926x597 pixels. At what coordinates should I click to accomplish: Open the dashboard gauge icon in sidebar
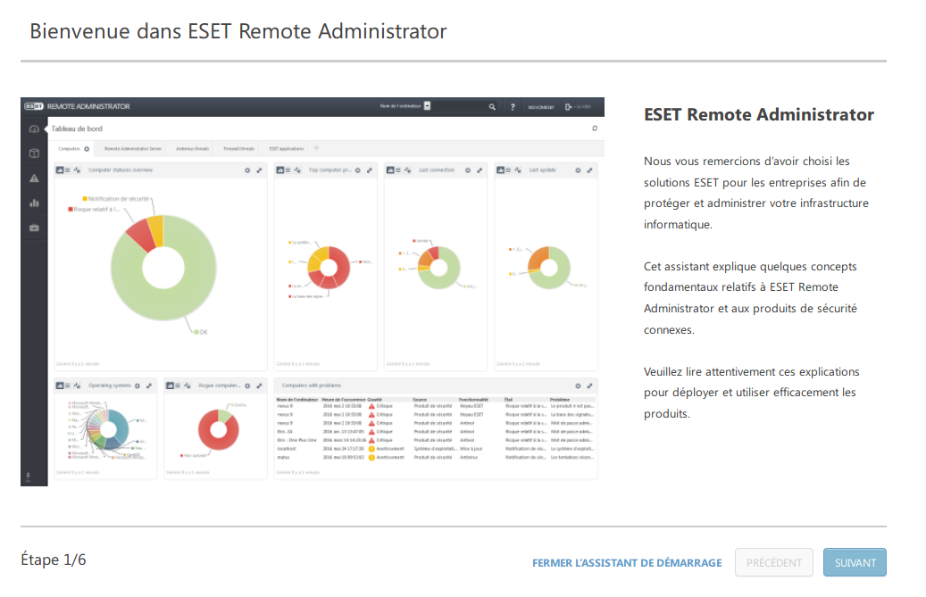pyautogui.click(x=34, y=129)
